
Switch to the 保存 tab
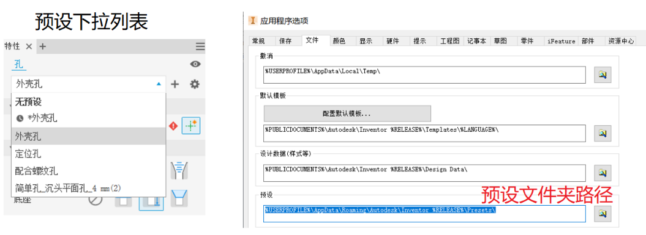coord(285,41)
